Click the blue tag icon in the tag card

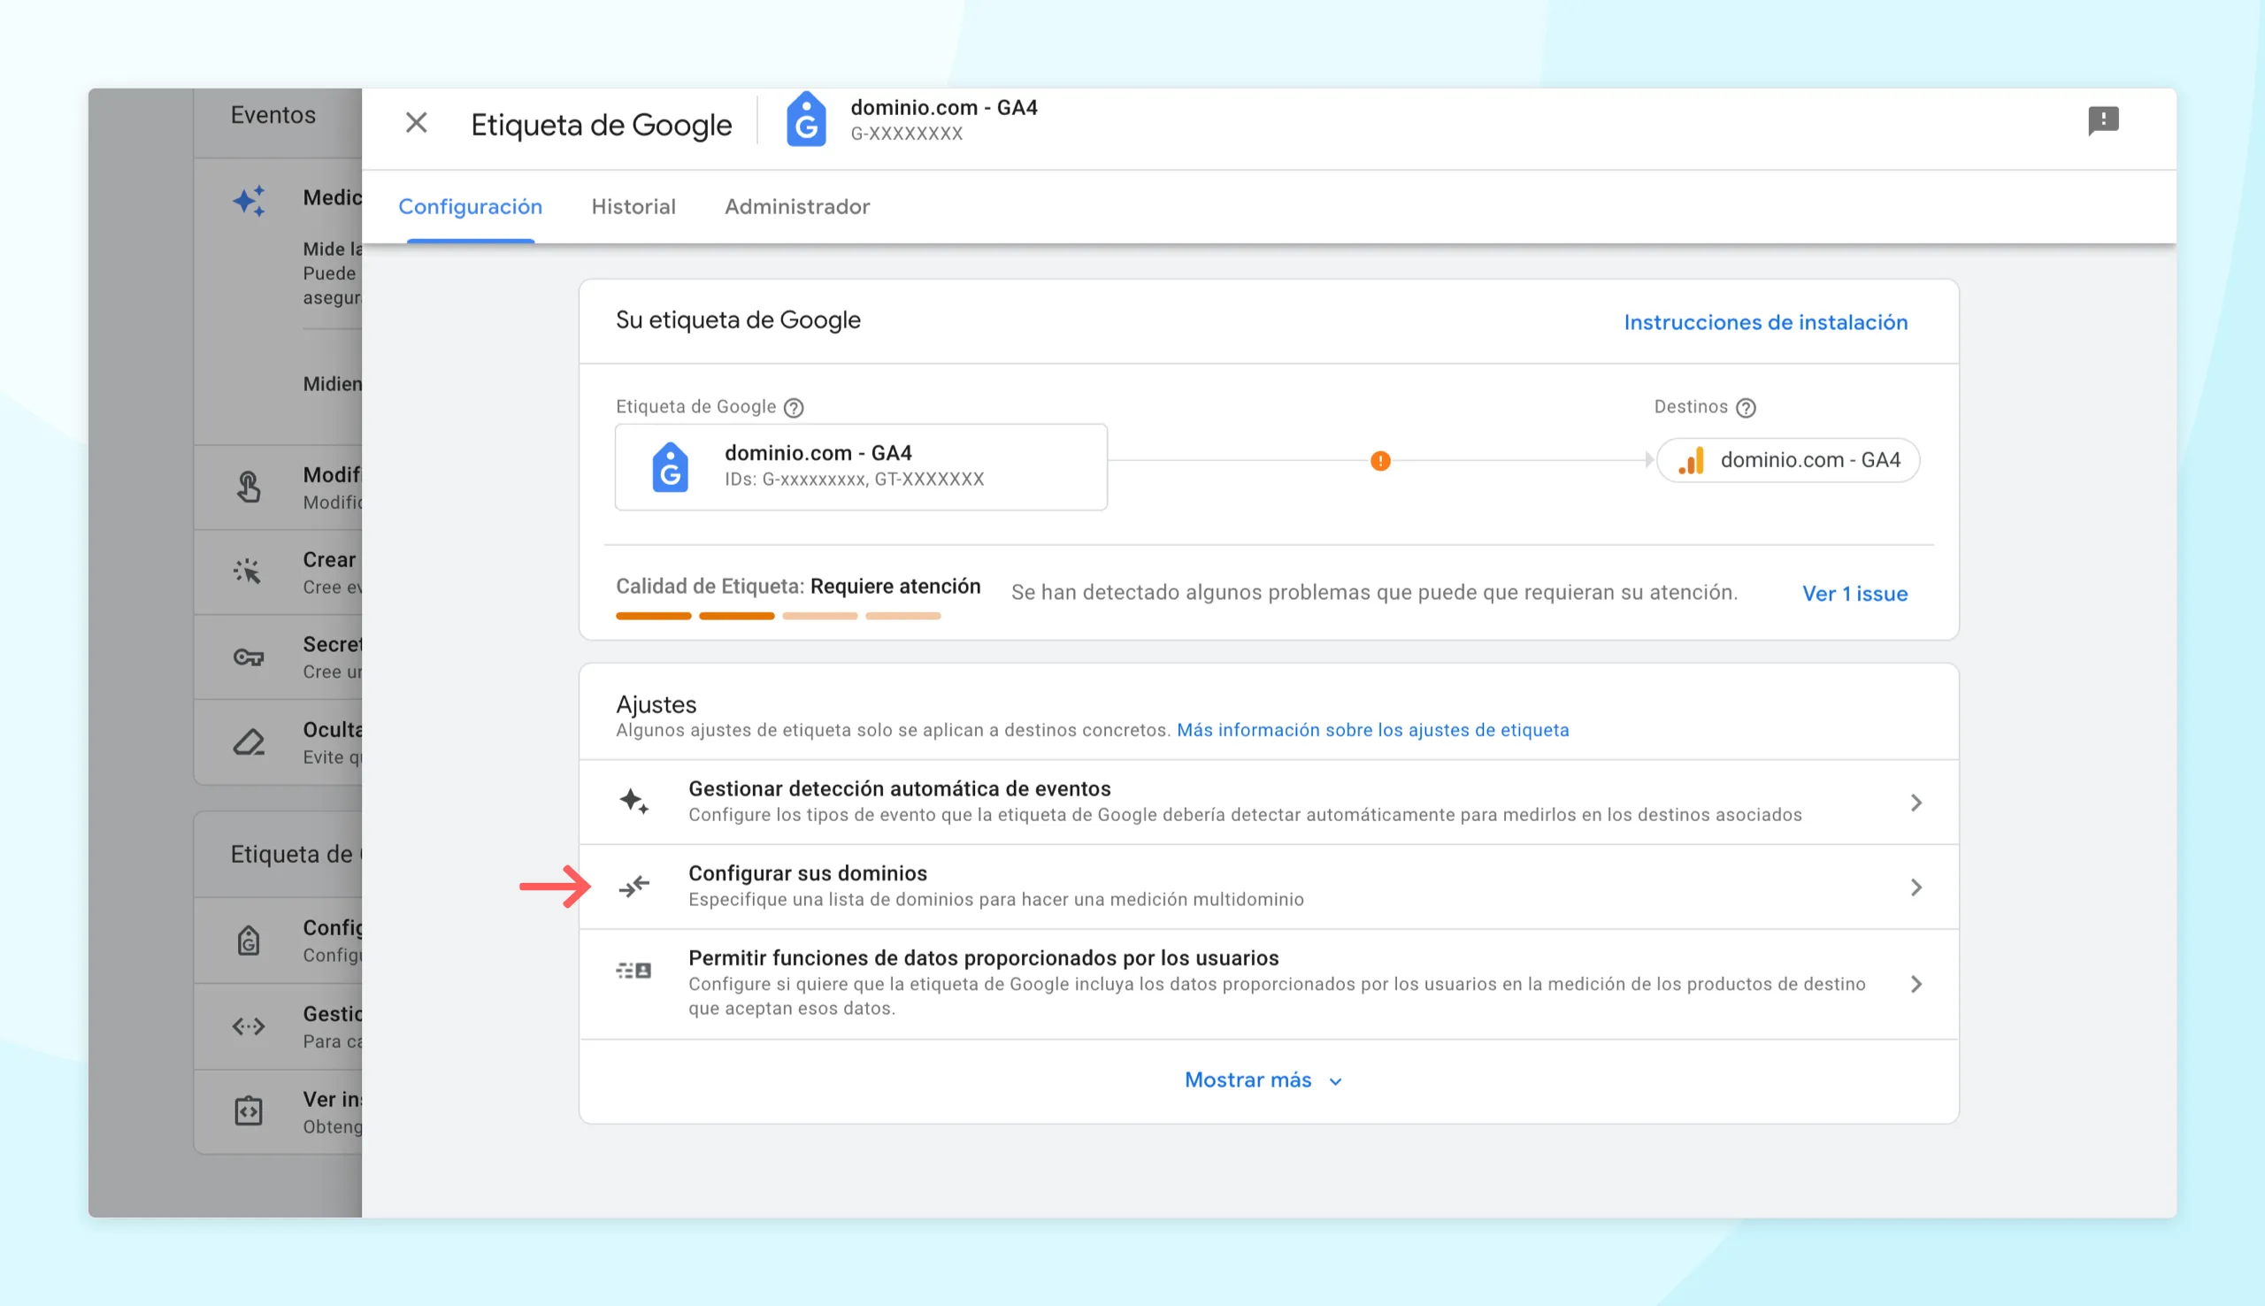[670, 467]
